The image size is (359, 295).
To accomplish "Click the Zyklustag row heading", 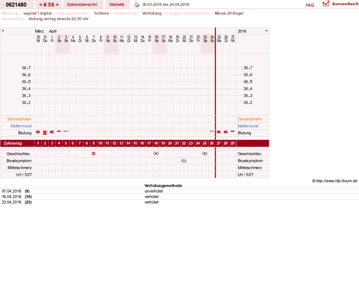I will click(12, 143).
